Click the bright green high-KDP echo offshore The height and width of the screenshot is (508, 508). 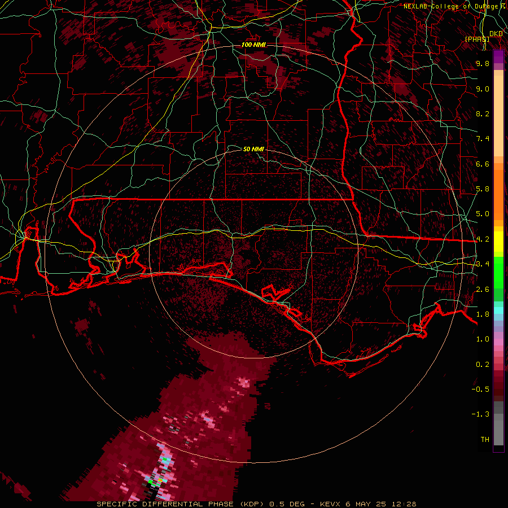(150, 482)
